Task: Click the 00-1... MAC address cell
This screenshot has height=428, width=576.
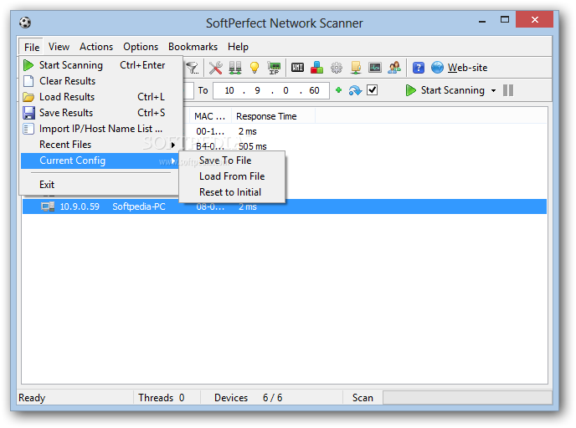Action: 210,131
